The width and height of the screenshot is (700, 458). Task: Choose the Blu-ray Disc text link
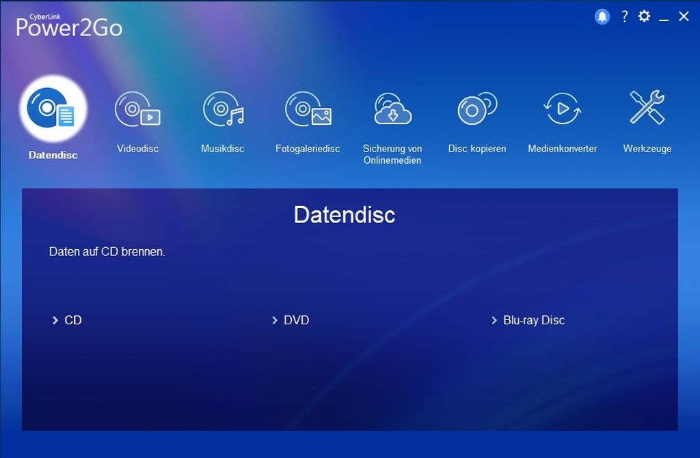534,320
